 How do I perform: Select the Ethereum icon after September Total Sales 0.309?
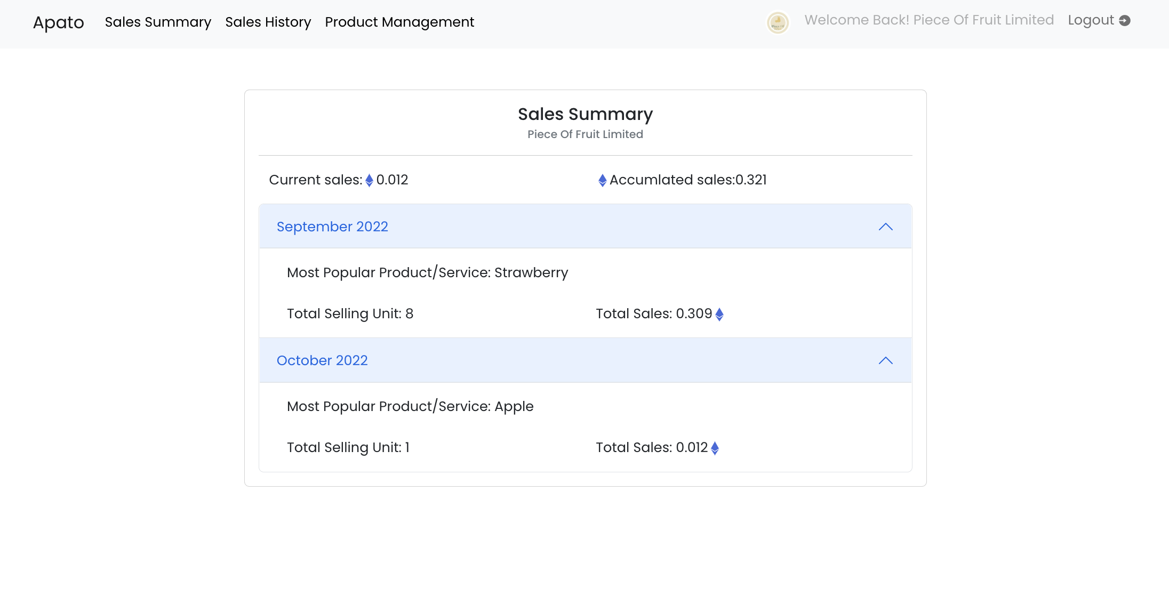[x=720, y=314]
